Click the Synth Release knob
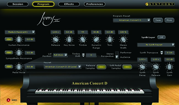The image size is (179, 105). pyautogui.click(x=156, y=67)
